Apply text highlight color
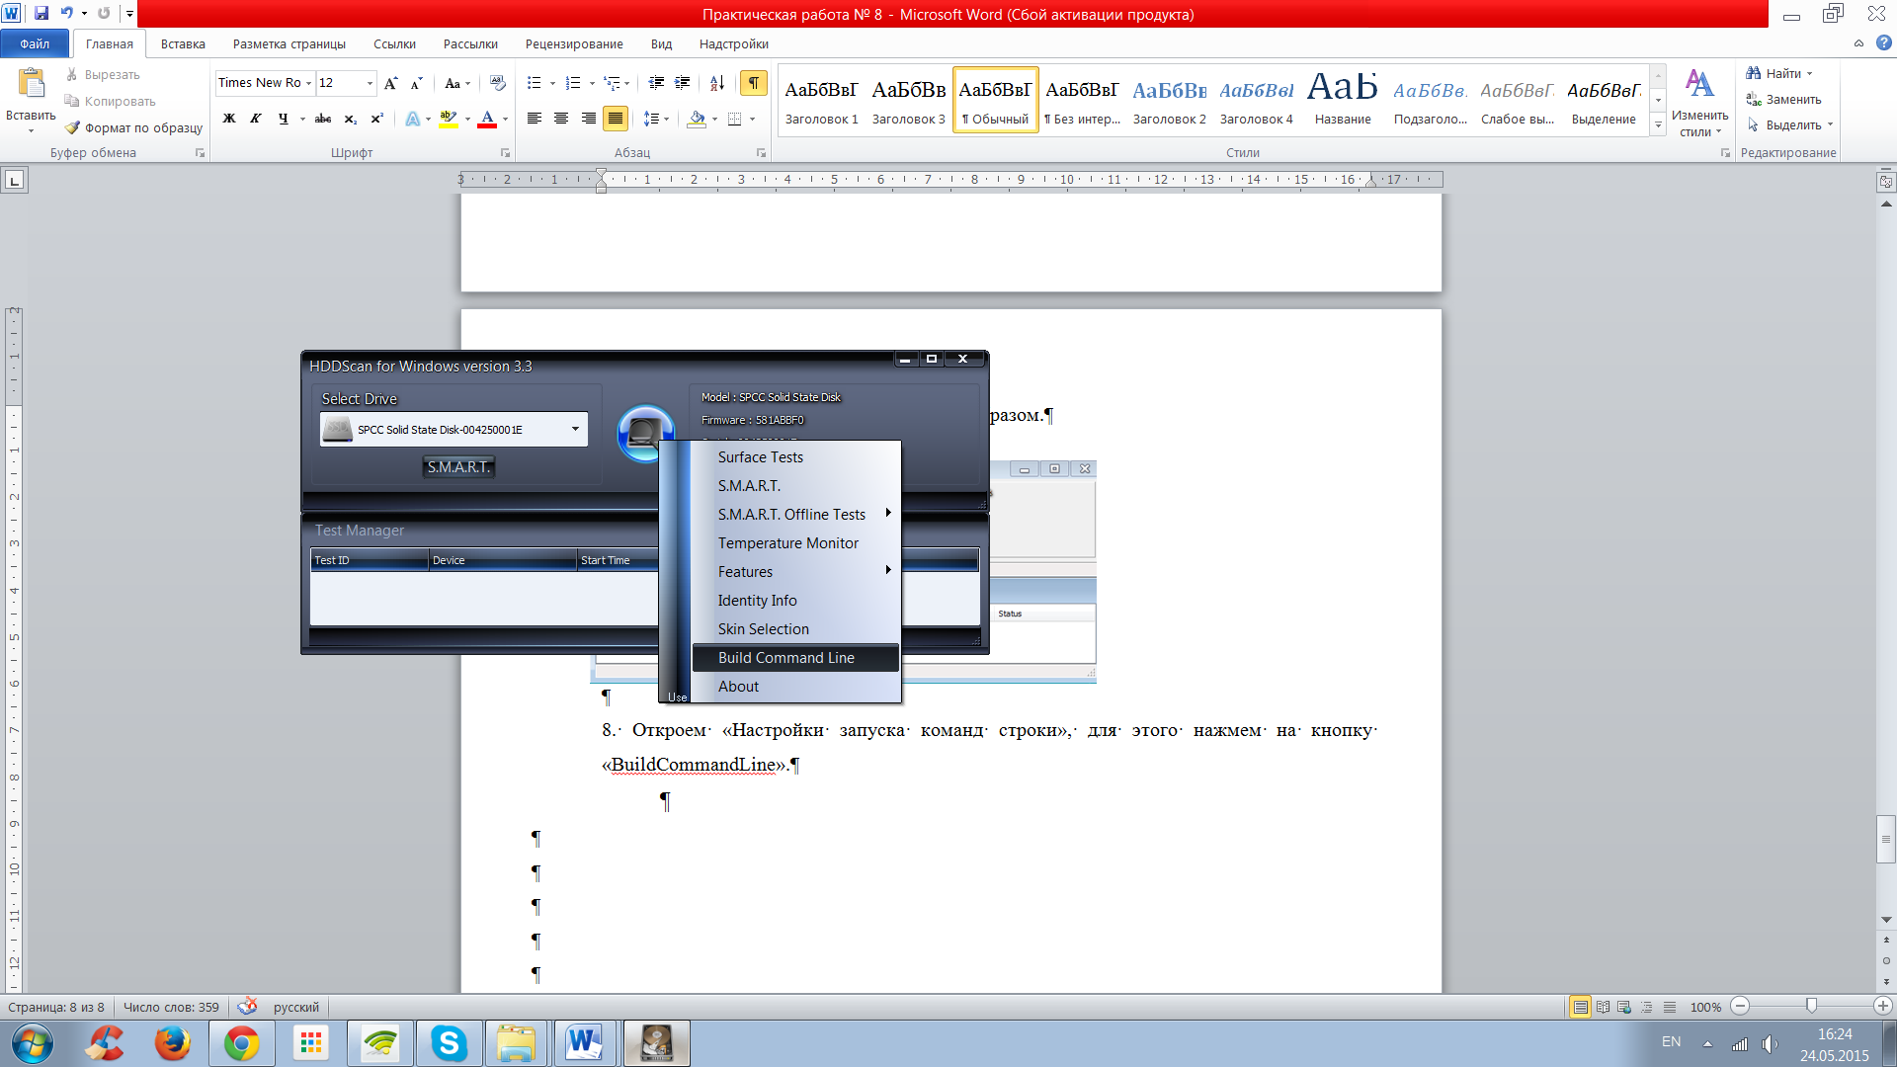The width and height of the screenshot is (1897, 1067). (x=448, y=119)
